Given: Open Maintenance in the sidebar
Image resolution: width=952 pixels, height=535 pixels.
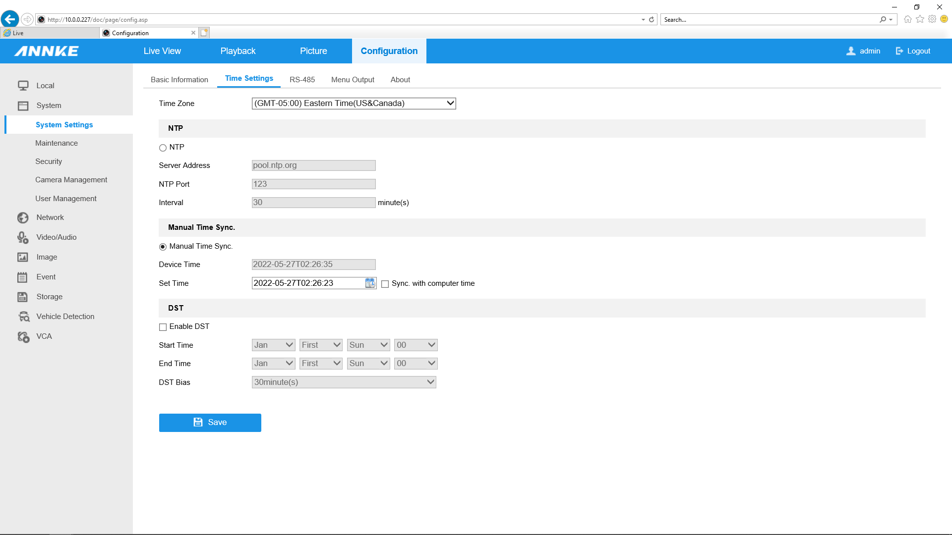Looking at the screenshot, I should pyautogui.click(x=57, y=143).
